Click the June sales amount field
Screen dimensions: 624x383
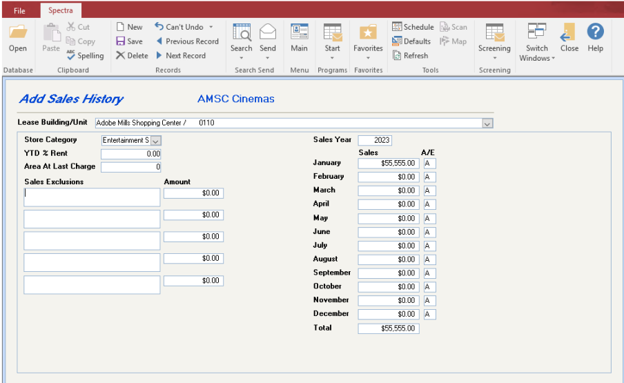389,232
